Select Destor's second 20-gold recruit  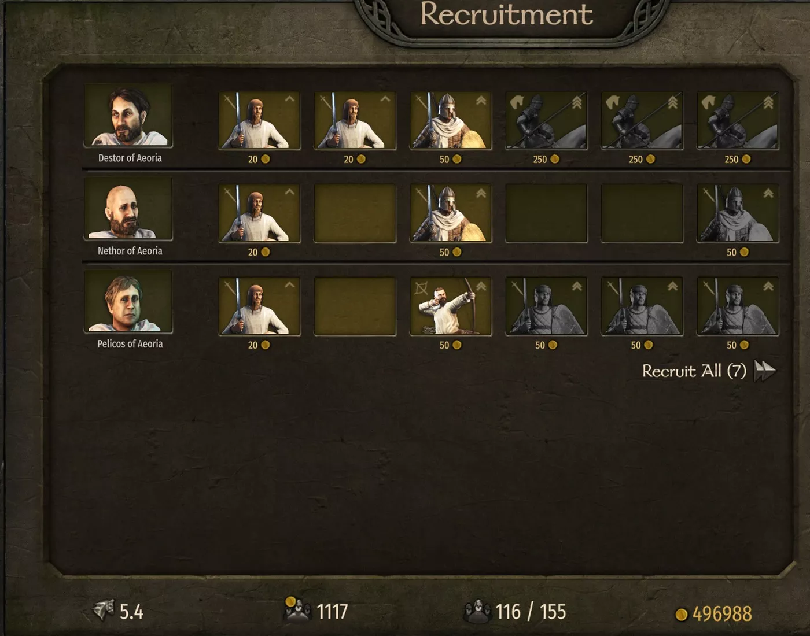tap(355, 120)
